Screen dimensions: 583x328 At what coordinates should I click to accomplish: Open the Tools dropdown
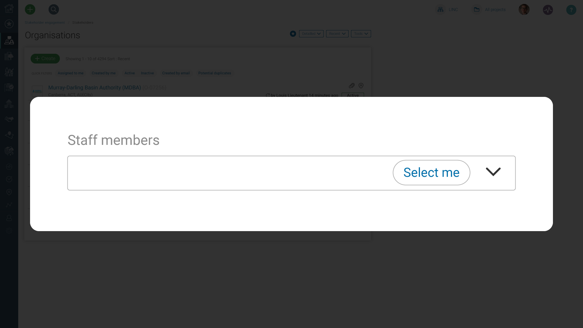tap(361, 34)
